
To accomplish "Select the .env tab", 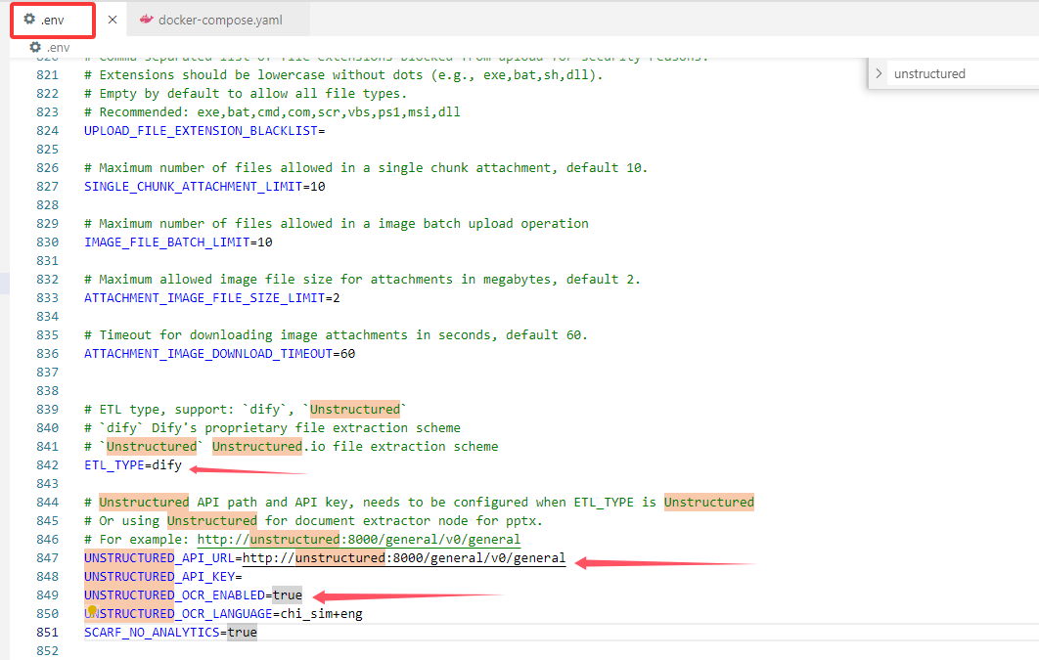I will [x=54, y=20].
